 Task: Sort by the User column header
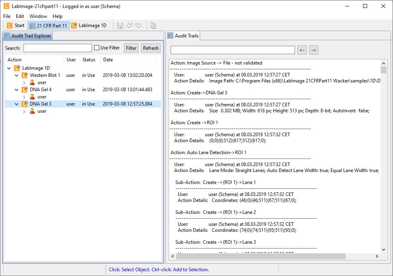(72, 60)
